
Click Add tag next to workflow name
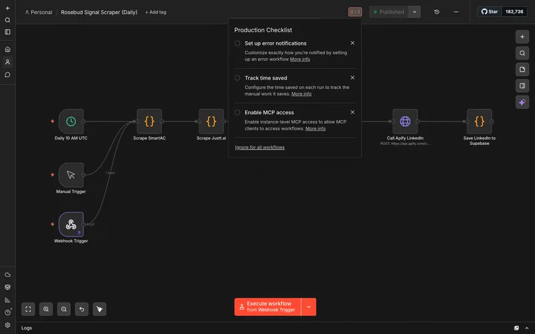[x=156, y=12]
